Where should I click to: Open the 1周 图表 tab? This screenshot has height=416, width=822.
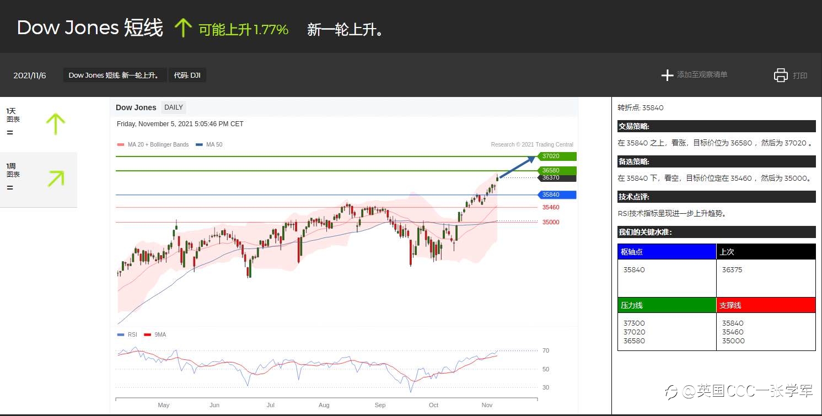[39, 180]
